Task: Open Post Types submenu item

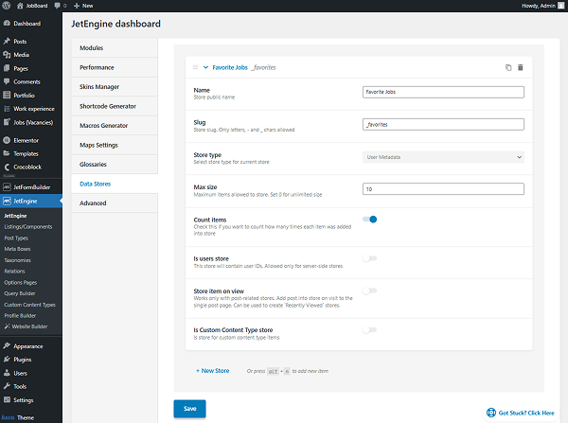Action: pyautogui.click(x=16, y=238)
